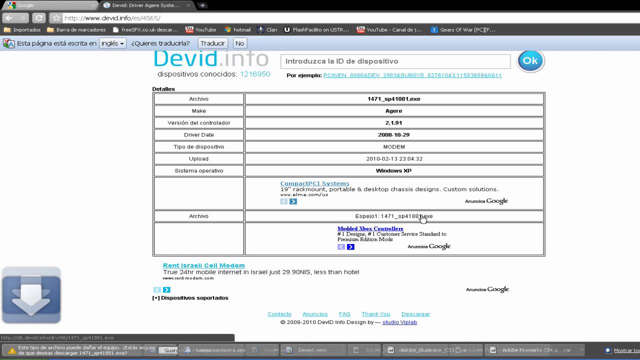Click the Thank You footer link
The height and width of the screenshot is (360, 640).
pos(375,314)
